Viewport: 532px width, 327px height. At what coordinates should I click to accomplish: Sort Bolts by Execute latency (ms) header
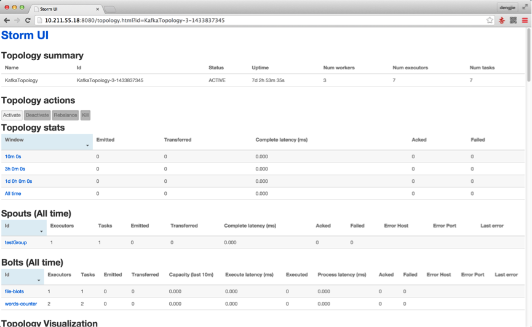[249, 274]
